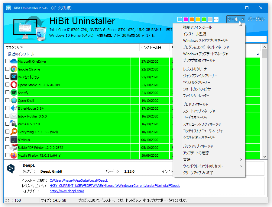
Task: Check the Bullzip PDF Printer checkbox
Action: tap(7, 147)
